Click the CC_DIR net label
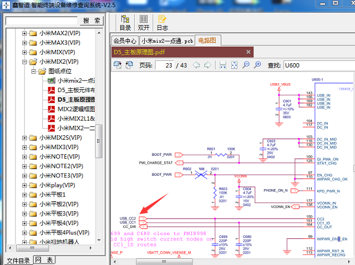 (129, 227)
